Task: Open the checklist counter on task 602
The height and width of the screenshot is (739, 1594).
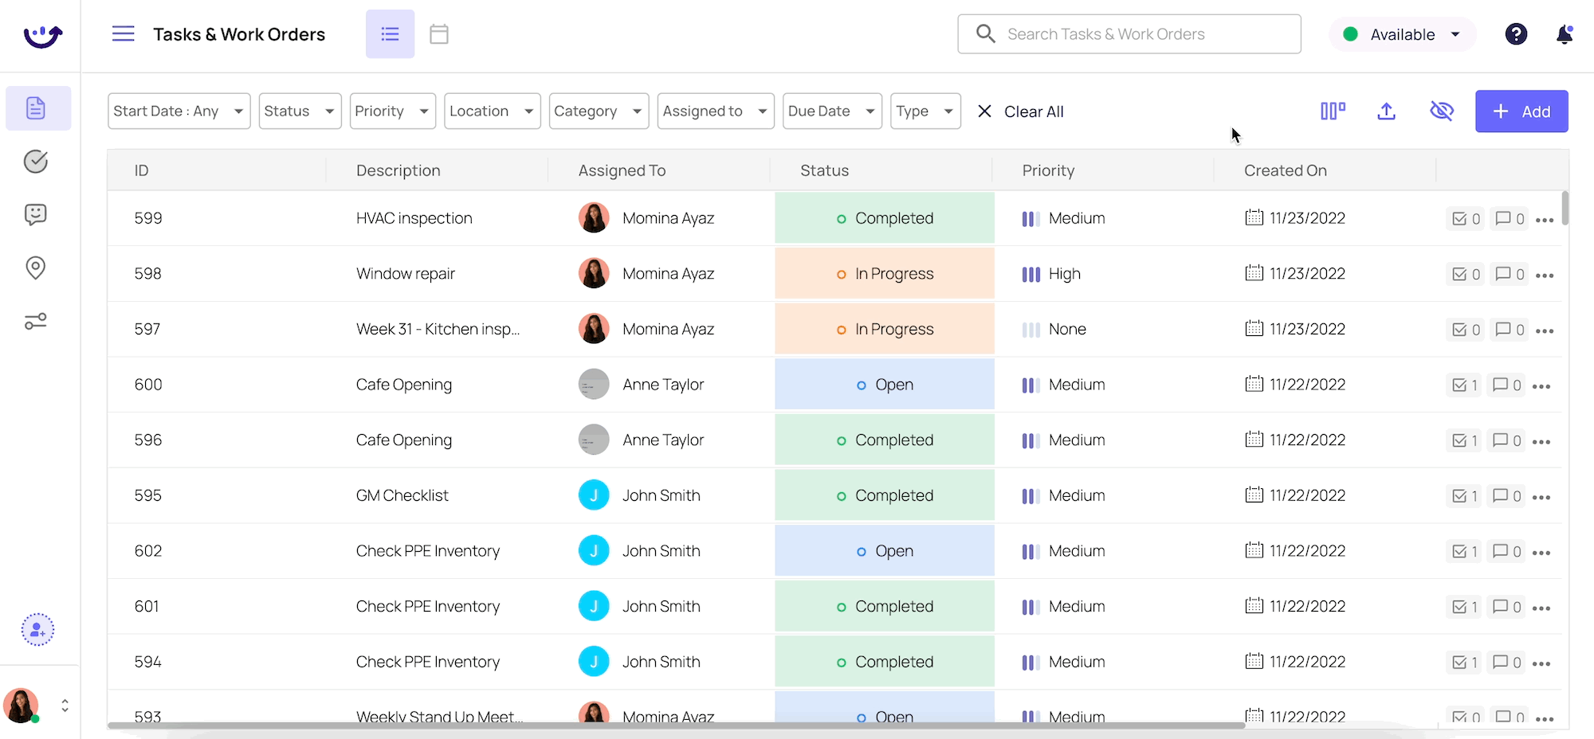Action: coord(1464,552)
